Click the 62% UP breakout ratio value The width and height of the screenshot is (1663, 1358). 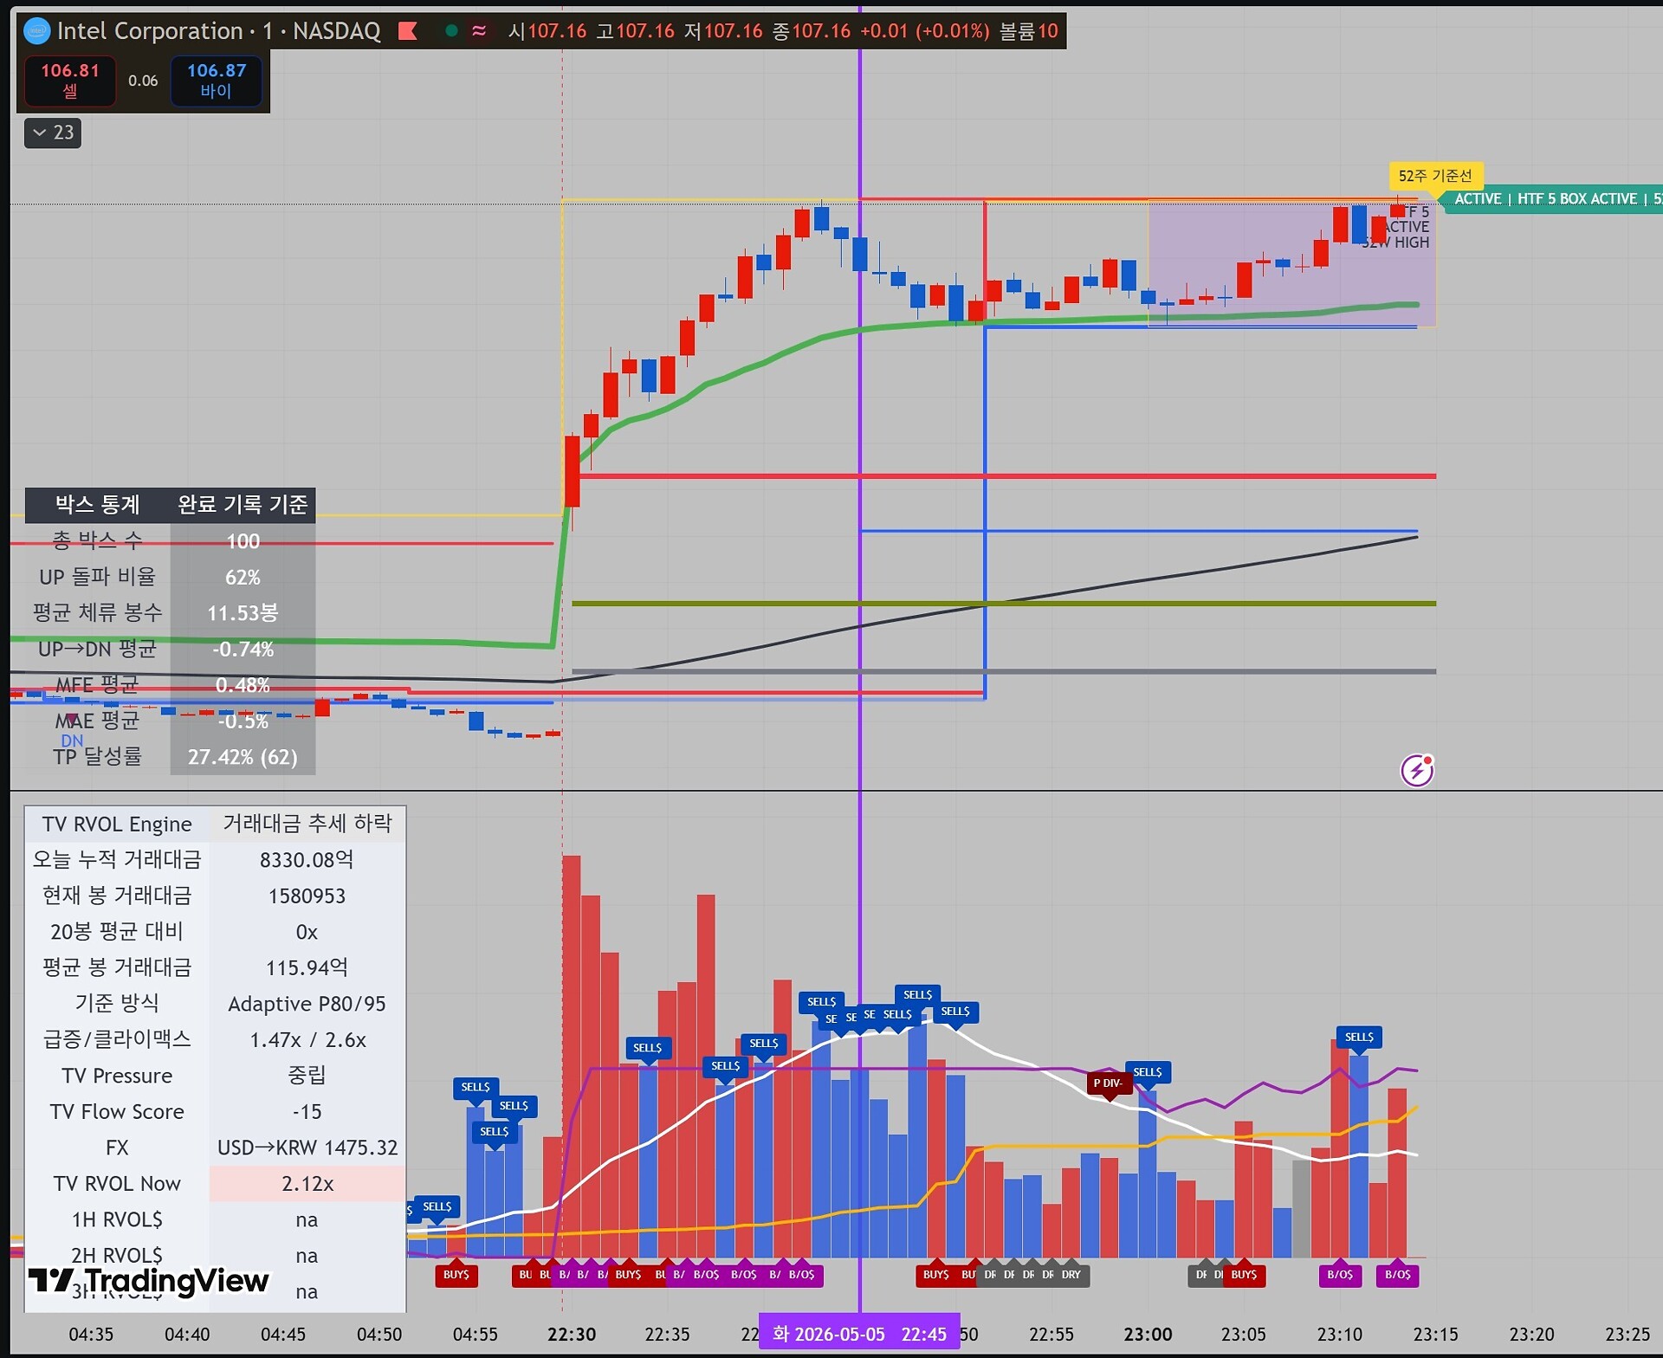[x=243, y=577]
